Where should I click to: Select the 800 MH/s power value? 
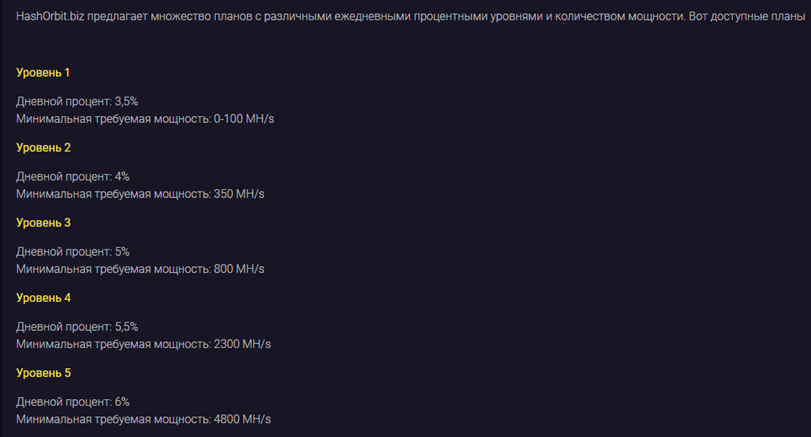point(239,269)
